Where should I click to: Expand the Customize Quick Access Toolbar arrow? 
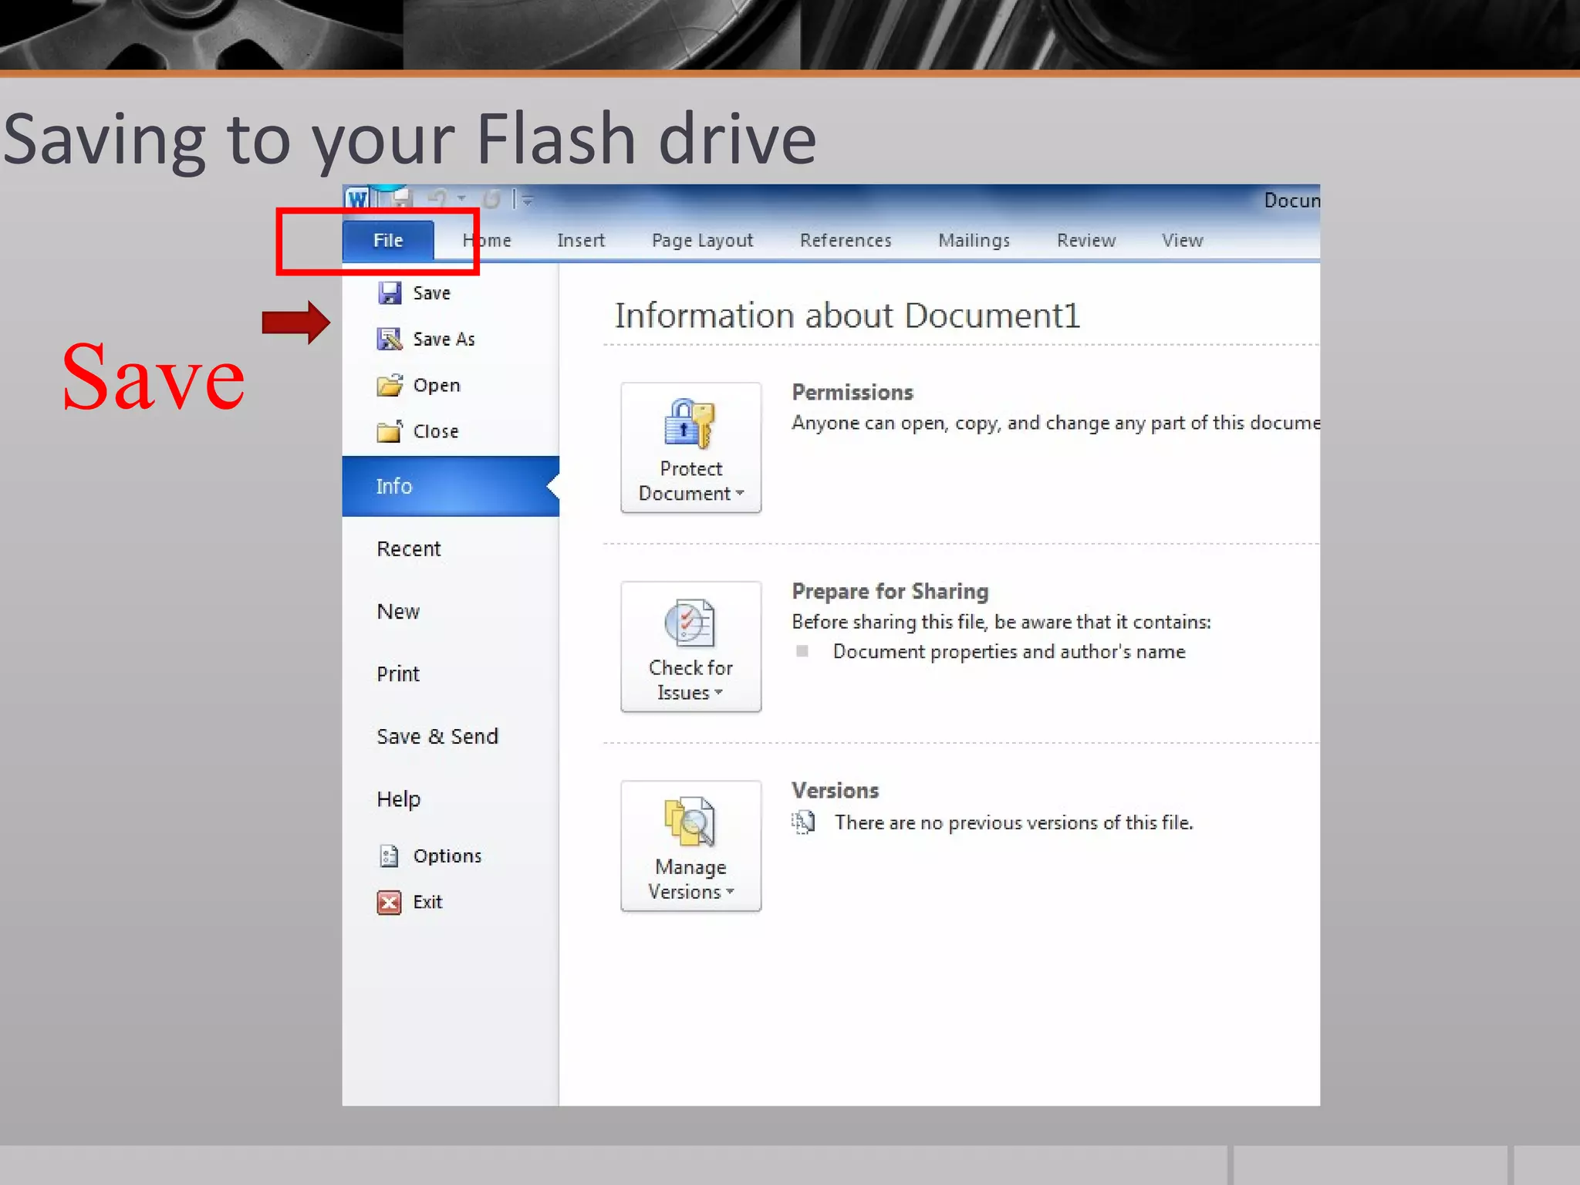coord(528,201)
